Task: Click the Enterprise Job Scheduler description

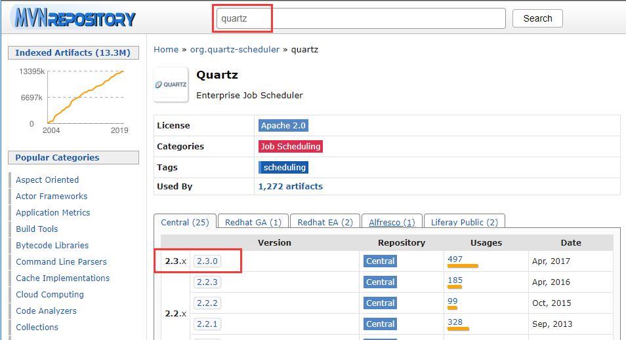Action: [249, 95]
